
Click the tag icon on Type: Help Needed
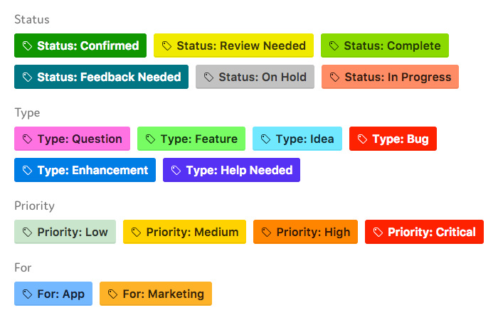coord(176,170)
